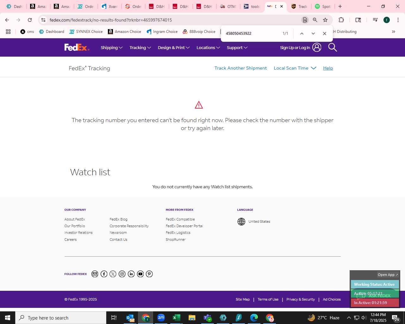Open the Chrome apps grid shortcut
Image resolution: width=405 pixels, height=324 pixels.
tap(8, 32)
